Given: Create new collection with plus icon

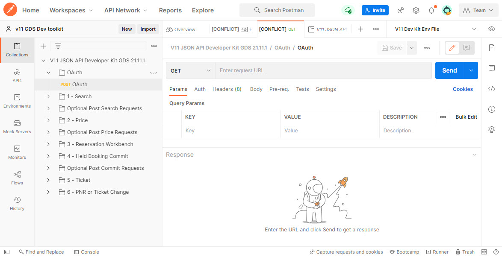Looking at the screenshot, I should click(x=43, y=46).
